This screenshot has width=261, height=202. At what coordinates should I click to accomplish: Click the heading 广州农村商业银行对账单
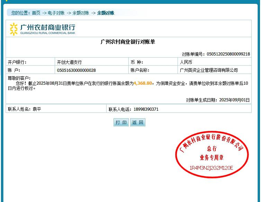coord(128,42)
